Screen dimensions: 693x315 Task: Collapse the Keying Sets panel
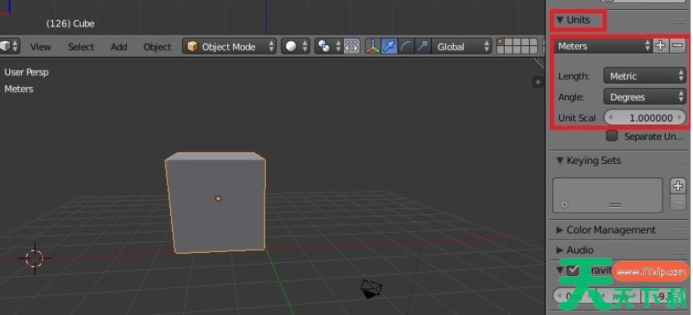click(560, 160)
